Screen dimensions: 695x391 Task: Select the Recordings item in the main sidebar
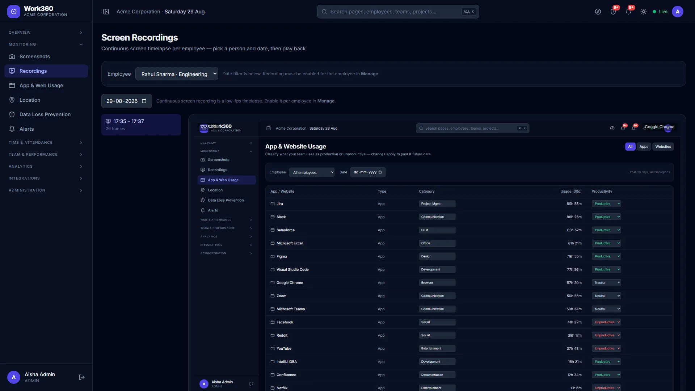pyautogui.click(x=46, y=71)
